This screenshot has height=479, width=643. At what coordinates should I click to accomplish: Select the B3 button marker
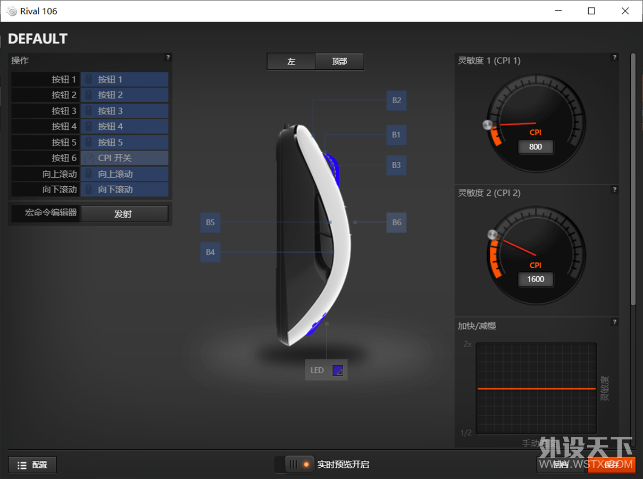pyautogui.click(x=397, y=165)
